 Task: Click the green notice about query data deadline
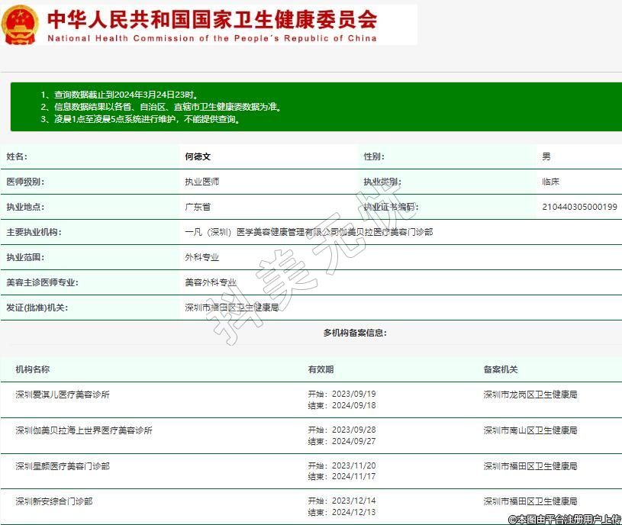pyautogui.click(x=120, y=95)
